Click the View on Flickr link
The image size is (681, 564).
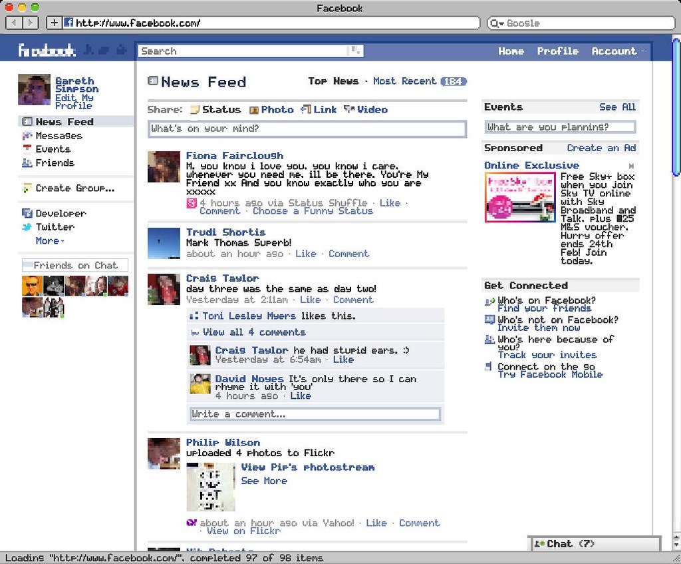[243, 531]
